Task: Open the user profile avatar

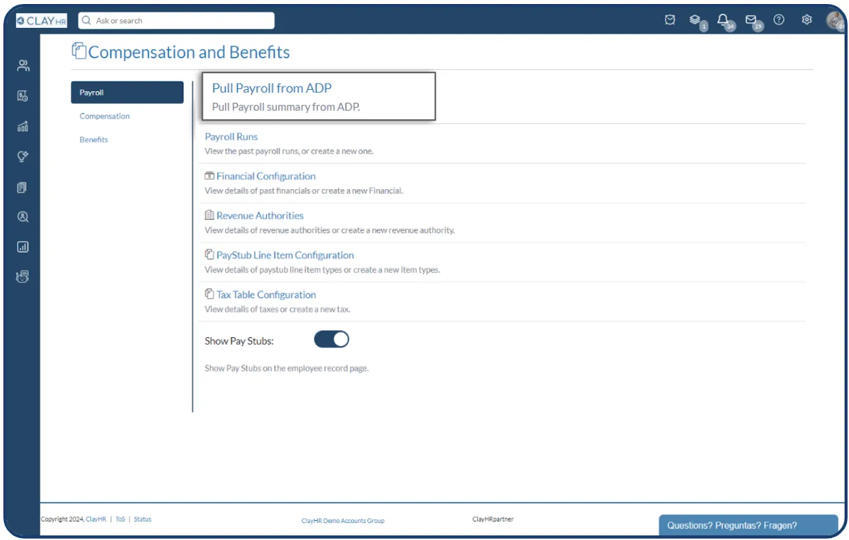Action: point(835,21)
